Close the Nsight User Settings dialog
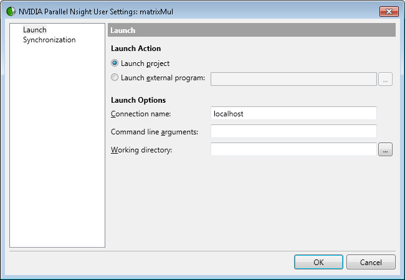This screenshot has width=405, height=280. pos(389,11)
